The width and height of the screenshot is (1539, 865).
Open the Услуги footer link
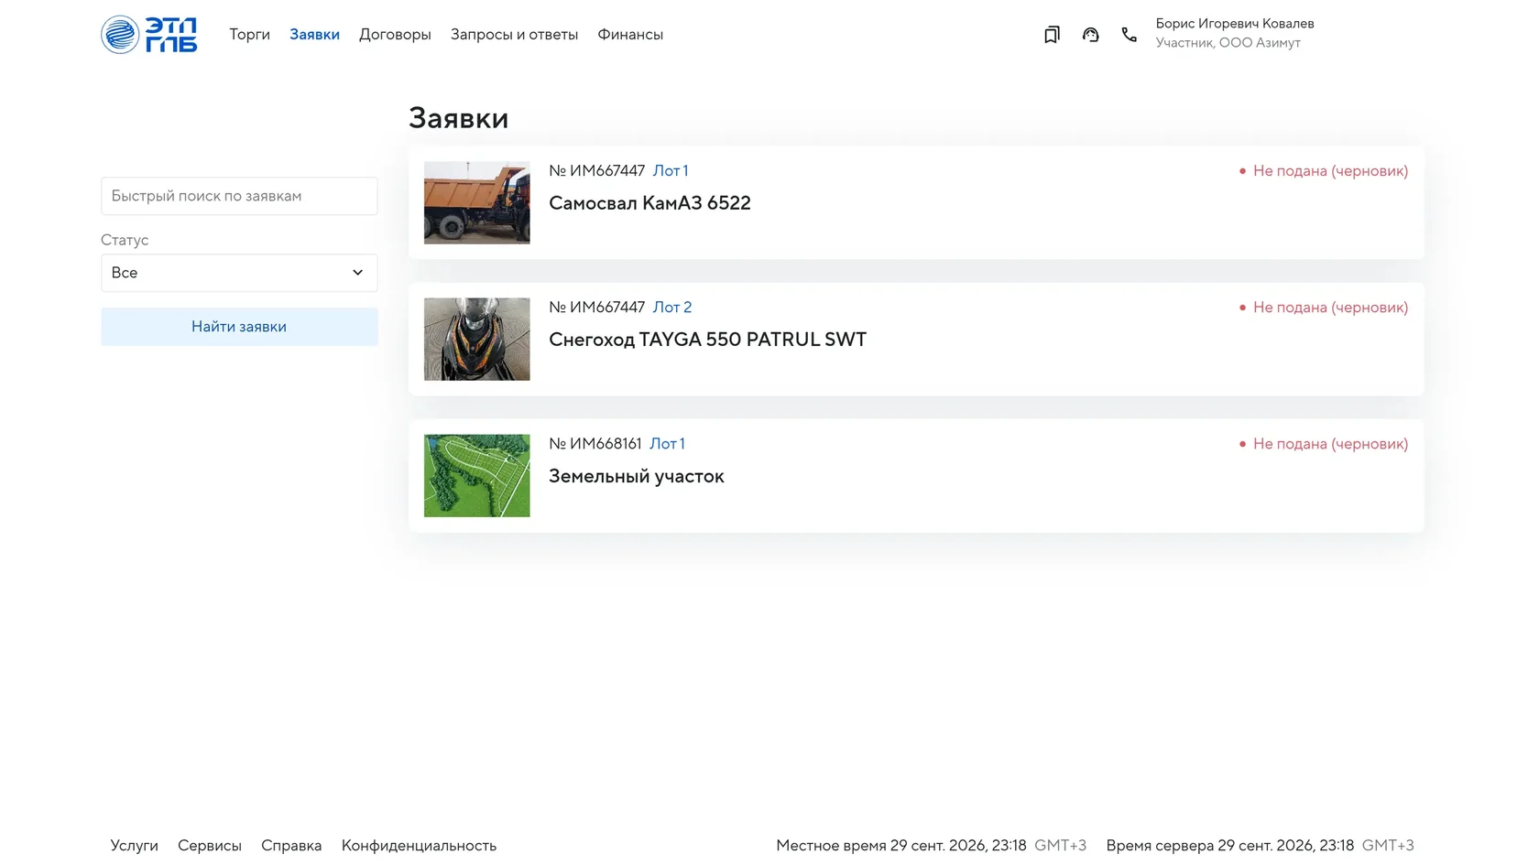point(134,846)
